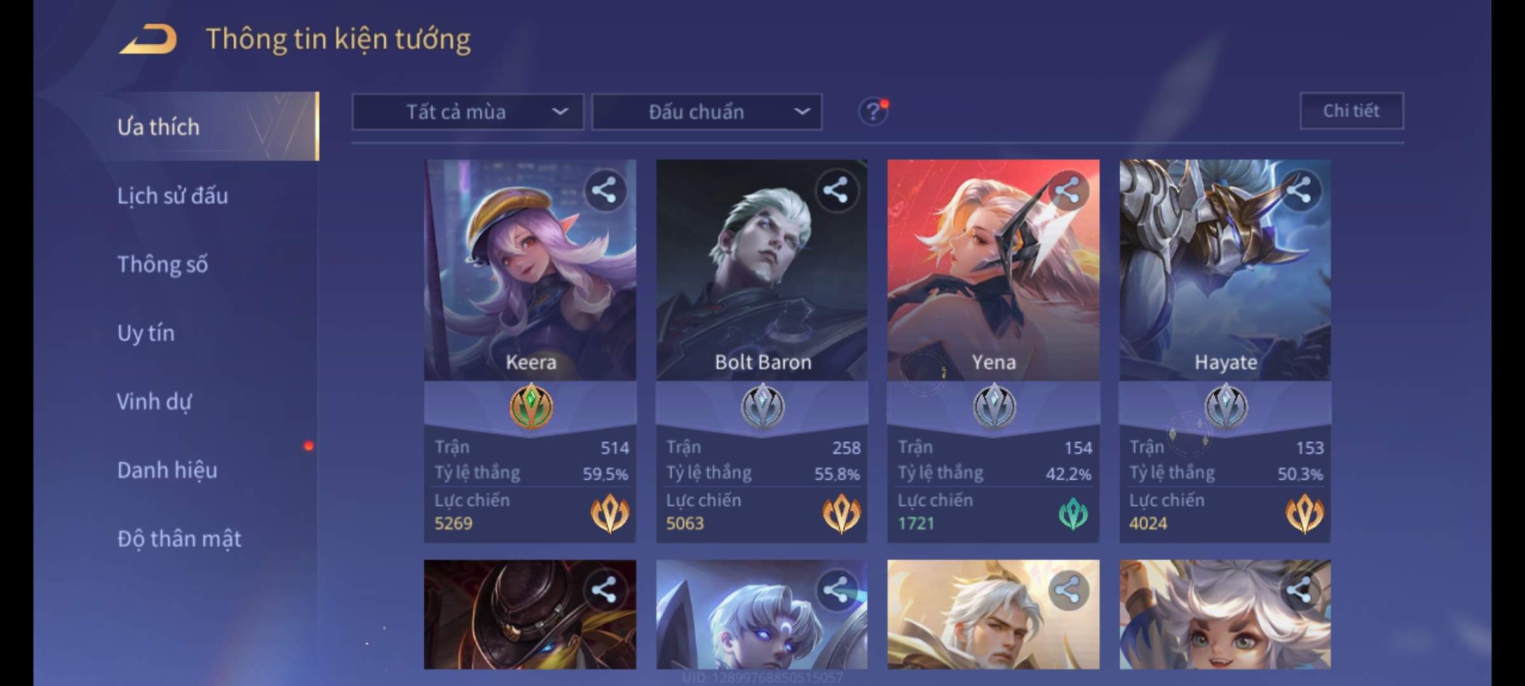Expand the 'Tất cả mùa' season dropdown
This screenshot has height=686, width=1525.
(x=468, y=112)
